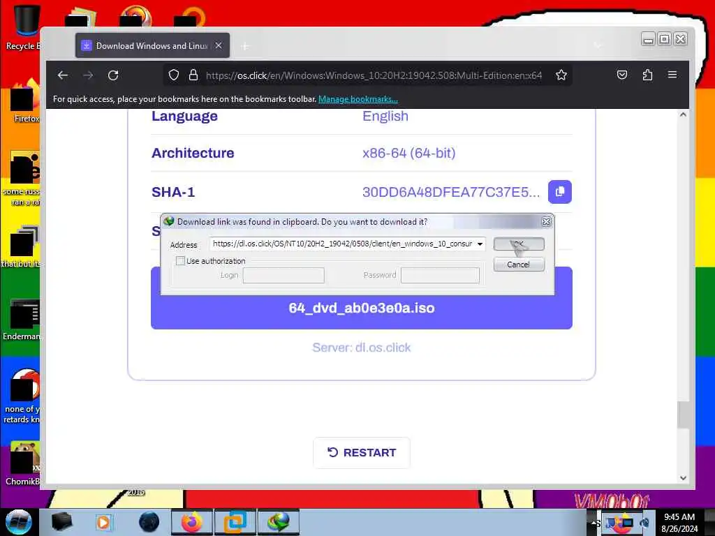This screenshot has height=536, width=715.
Task: Click the RESTART button
Action: pos(362,452)
